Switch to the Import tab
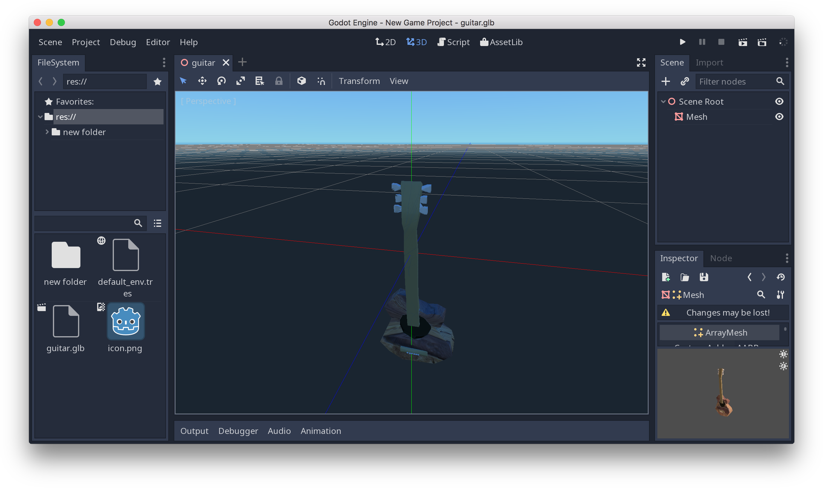 [x=709, y=62]
